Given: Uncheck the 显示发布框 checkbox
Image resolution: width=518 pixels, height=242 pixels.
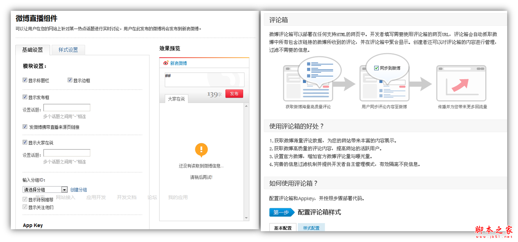Looking at the screenshot, I should 25,97.
